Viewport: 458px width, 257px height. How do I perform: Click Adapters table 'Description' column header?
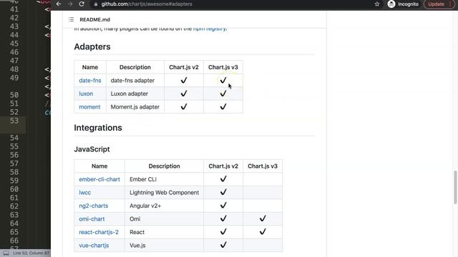[135, 67]
